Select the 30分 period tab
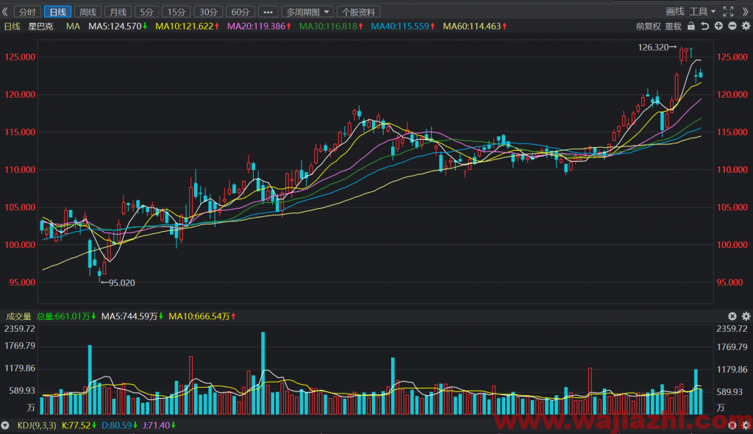Image resolution: width=753 pixels, height=434 pixels. tap(208, 12)
